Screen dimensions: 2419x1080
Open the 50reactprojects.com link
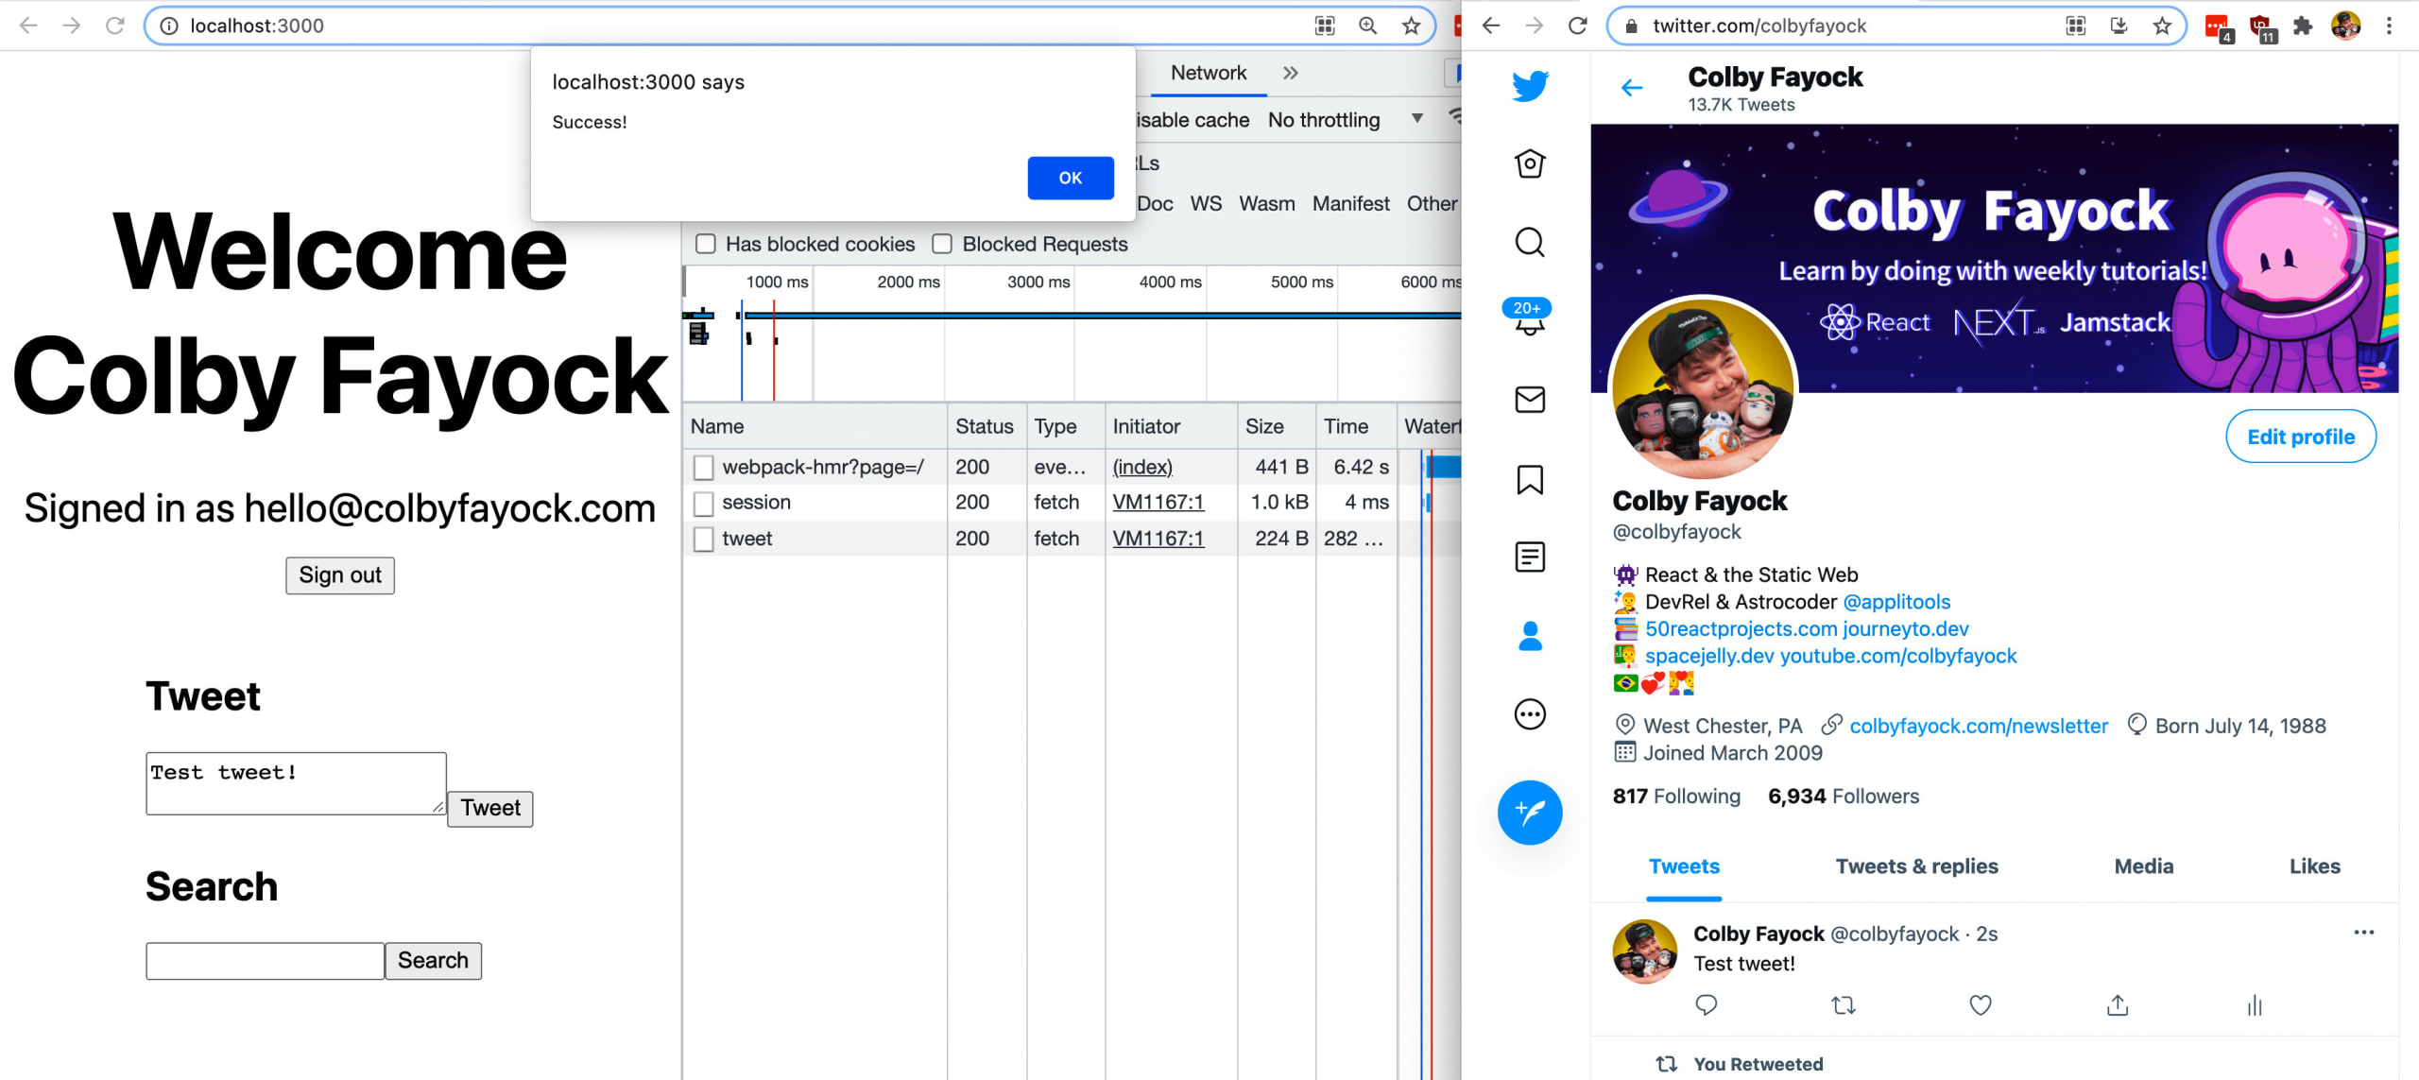[1741, 629]
